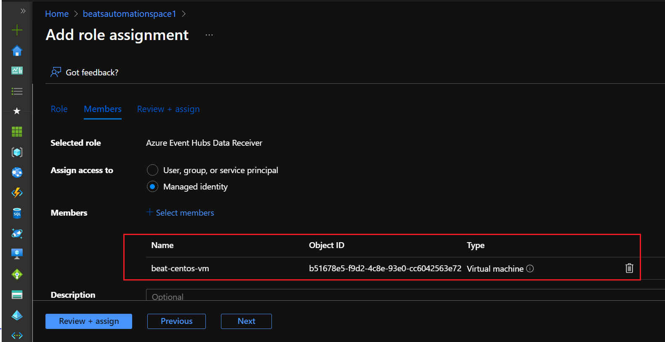
Task: Click the green plus Create a resource icon
Action: point(17,30)
